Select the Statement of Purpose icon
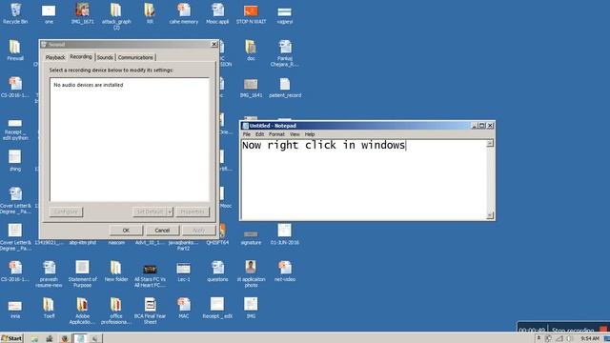Screen dimensions: 610x343 click(83, 273)
